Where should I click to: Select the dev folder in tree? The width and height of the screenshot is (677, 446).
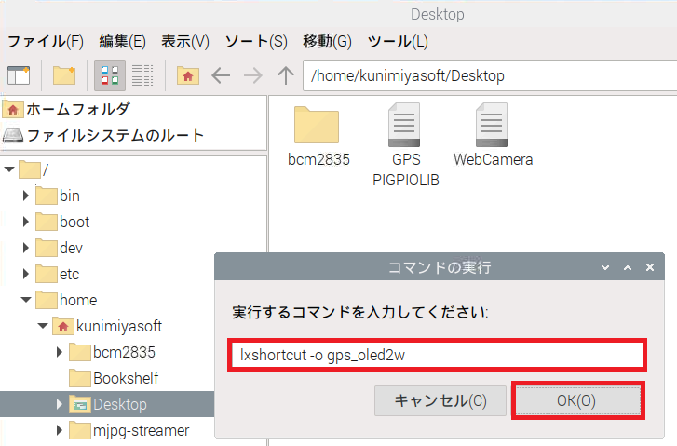[x=60, y=248]
